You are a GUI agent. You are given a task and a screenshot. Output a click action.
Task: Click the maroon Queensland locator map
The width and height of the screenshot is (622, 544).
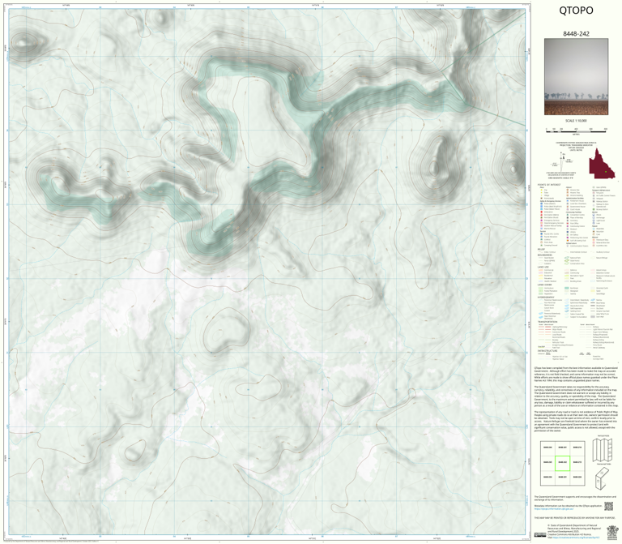tap(602, 163)
